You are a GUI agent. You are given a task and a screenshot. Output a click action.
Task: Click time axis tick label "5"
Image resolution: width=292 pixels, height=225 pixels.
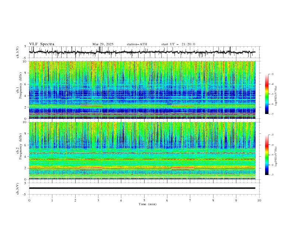click(x=144, y=200)
